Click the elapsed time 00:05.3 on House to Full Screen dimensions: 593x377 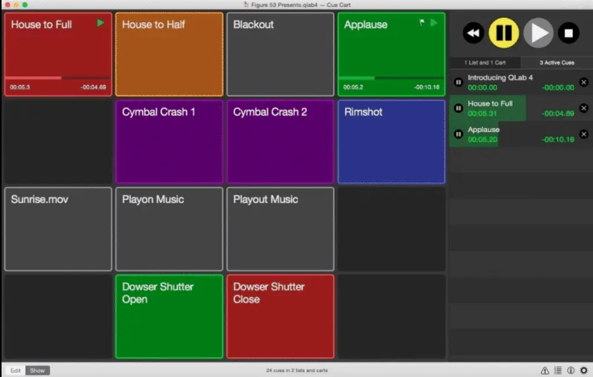[x=20, y=87]
